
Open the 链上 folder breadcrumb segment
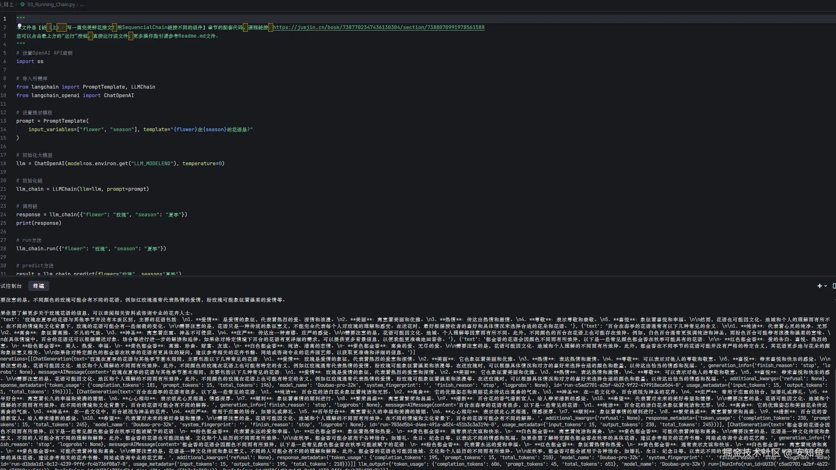pos(8,5)
